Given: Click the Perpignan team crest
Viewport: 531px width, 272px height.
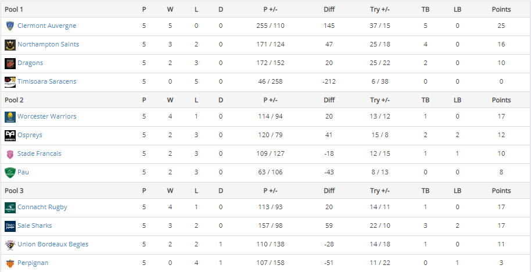Looking at the screenshot, I should point(10,263).
